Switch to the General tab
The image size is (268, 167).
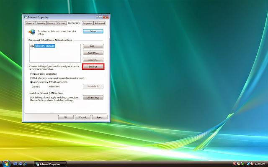(x=30, y=23)
